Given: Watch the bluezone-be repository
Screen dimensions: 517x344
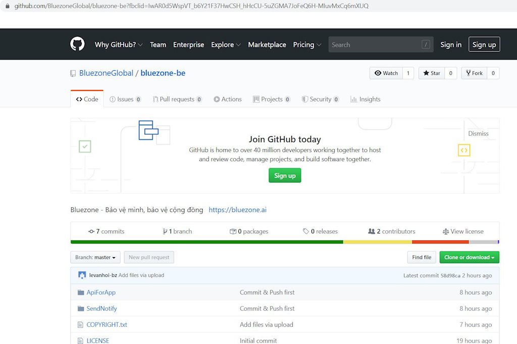Looking at the screenshot, I should tap(386, 73).
